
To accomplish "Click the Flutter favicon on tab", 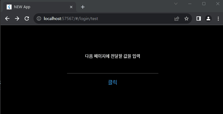I will [9, 7].
